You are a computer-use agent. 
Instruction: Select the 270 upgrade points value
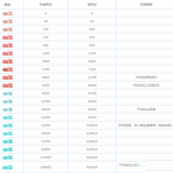[x=45, y=37]
